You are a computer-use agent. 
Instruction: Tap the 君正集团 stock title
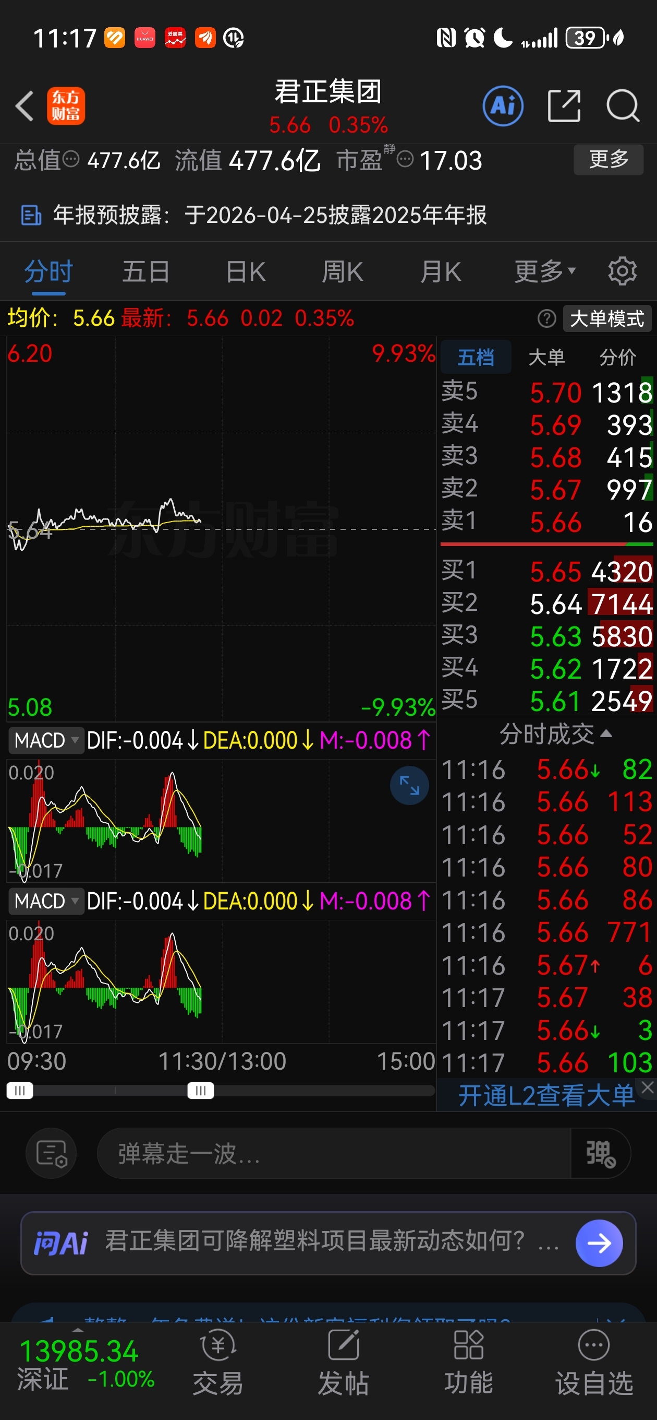click(328, 91)
